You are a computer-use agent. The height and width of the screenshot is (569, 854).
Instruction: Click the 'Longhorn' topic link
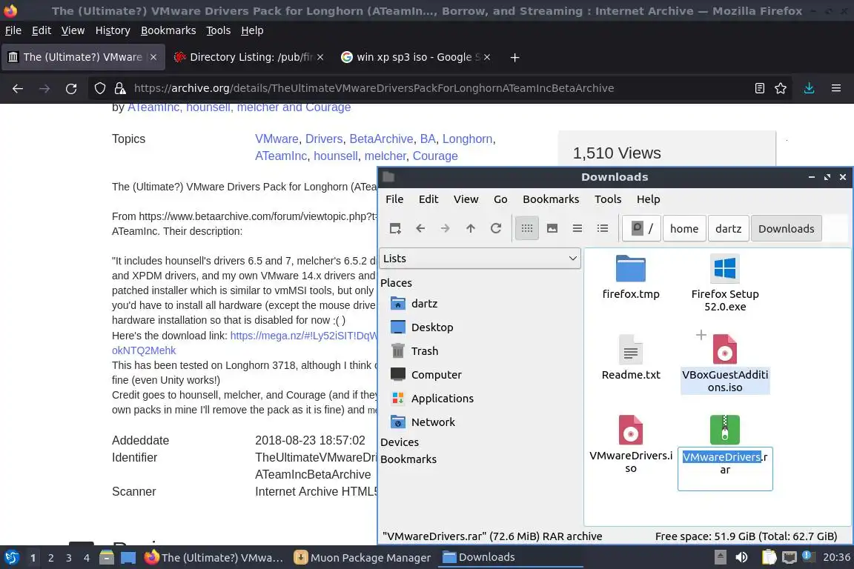tap(467, 139)
